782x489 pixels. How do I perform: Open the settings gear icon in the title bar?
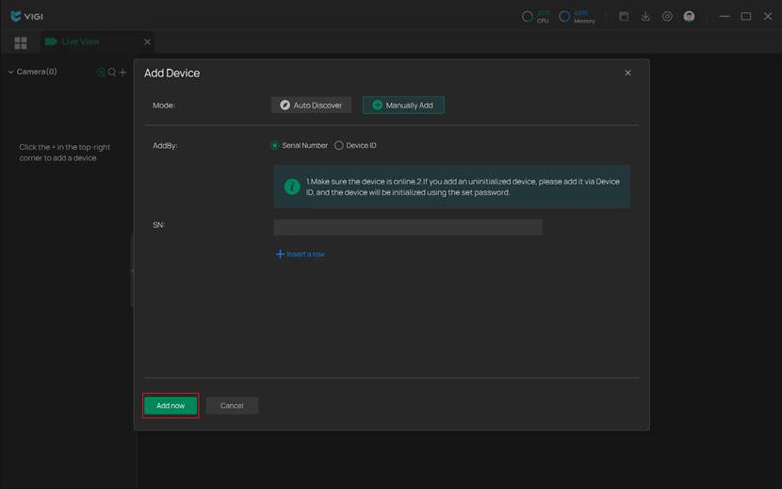coord(667,16)
